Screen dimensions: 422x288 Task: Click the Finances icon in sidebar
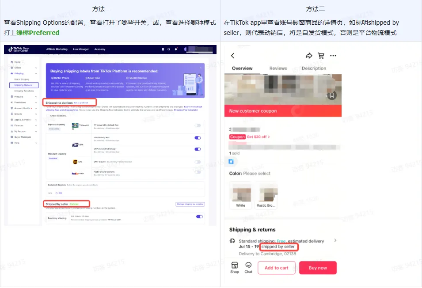12,125
